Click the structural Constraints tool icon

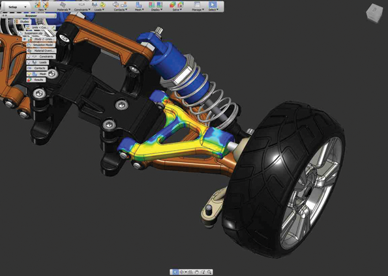pos(82,5)
